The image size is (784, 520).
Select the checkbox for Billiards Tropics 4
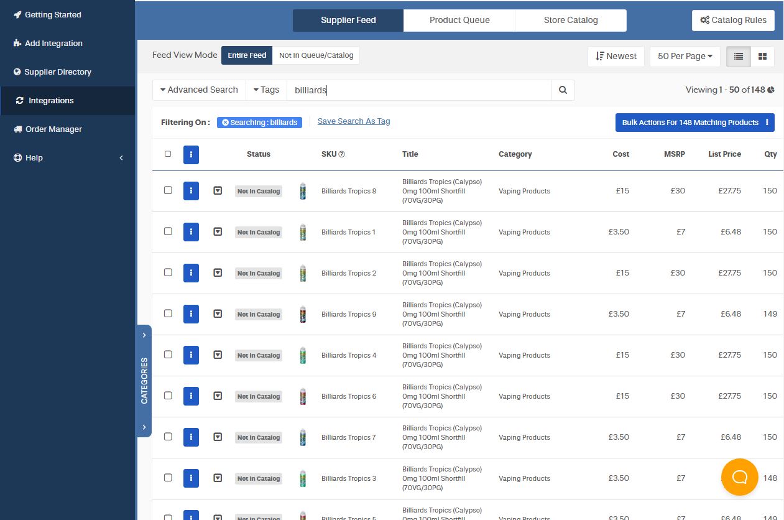168,355
